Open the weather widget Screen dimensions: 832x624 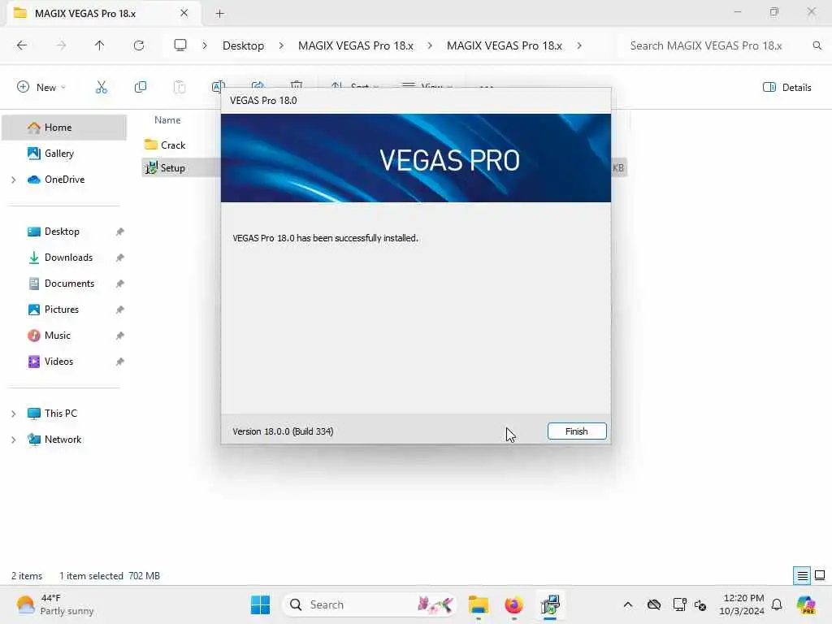click(x=54, y=604)
